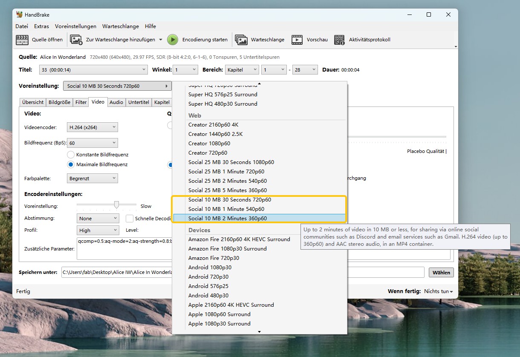Select preset Apple 1080p60 Surround
The width and height of the screenshot is (520, 357).
pos(220,314)
